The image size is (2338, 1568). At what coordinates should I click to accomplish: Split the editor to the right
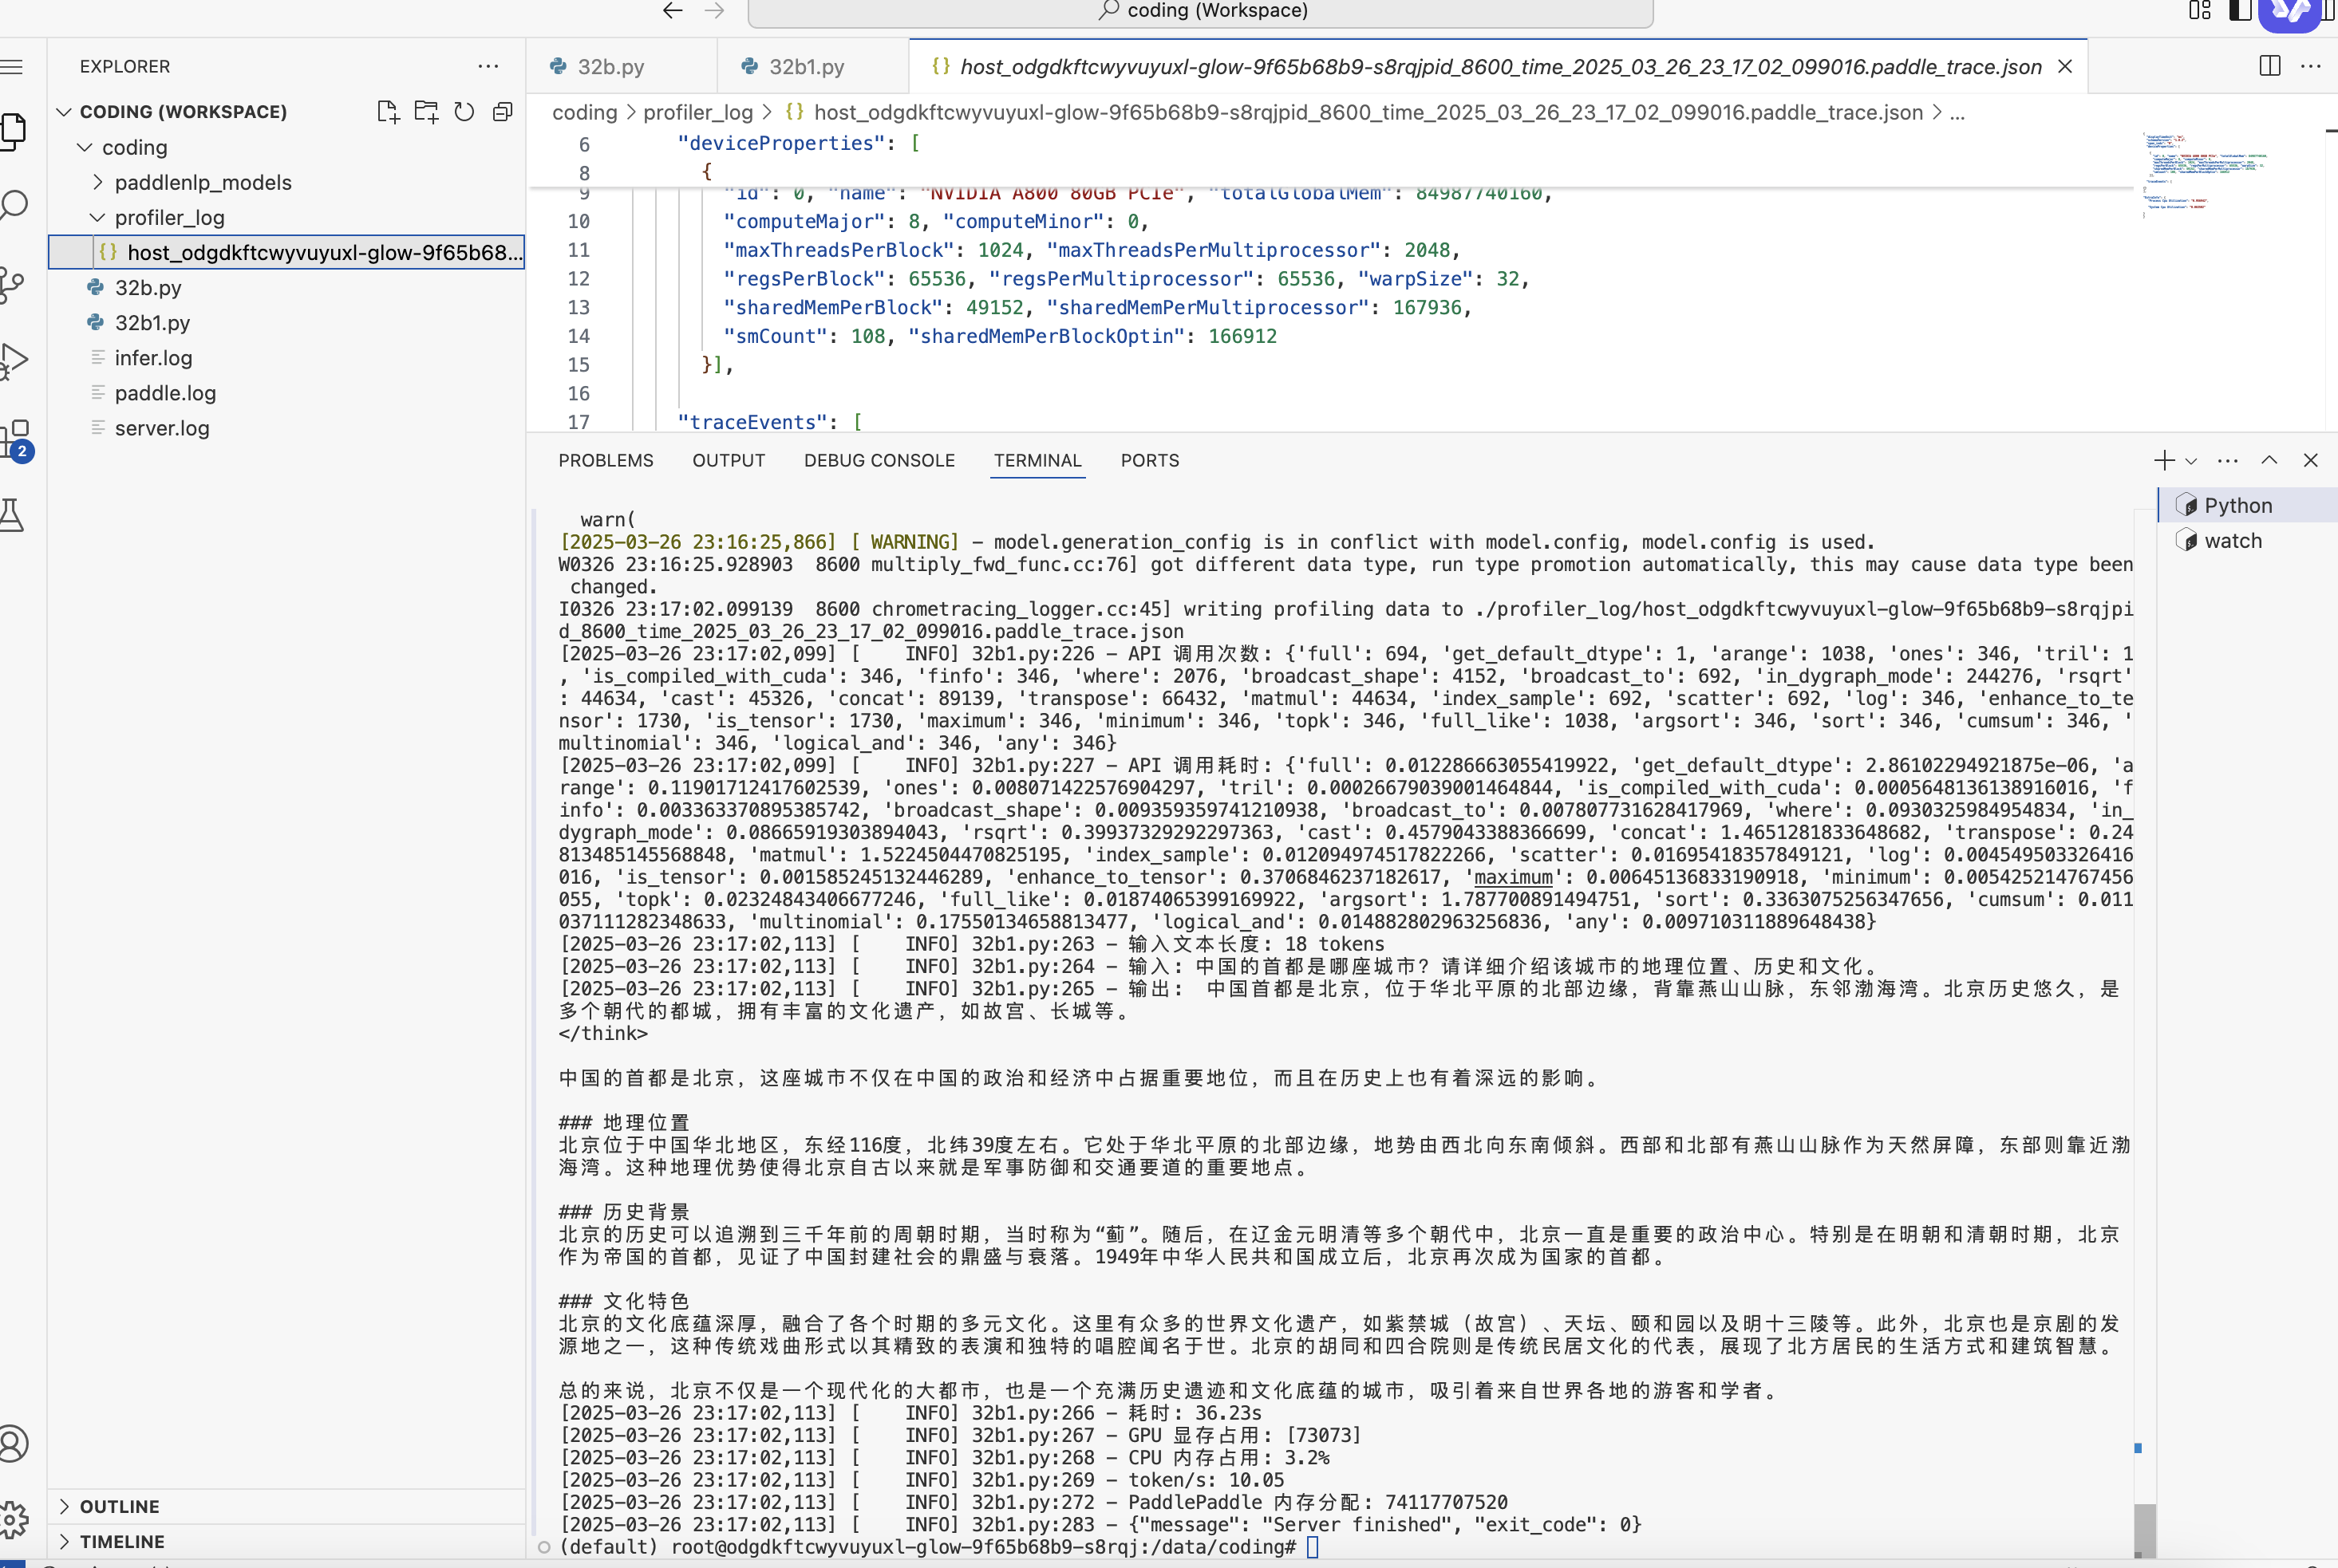[x=2269, y=66]
